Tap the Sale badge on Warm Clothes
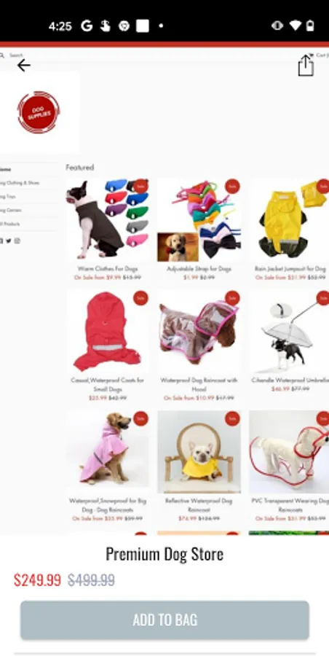The height and width of the screenshot is (656, 329). tap(141, 186)
